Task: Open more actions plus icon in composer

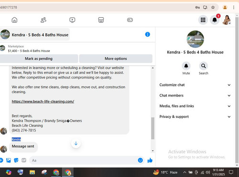Action: pyautogui.click(x=1, y=160)
